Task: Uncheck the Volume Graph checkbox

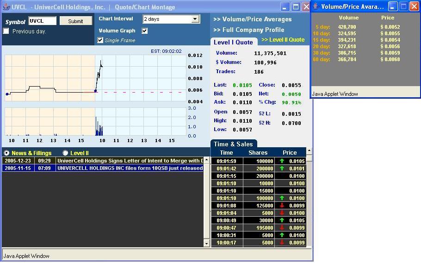Action: click(144, 31)
